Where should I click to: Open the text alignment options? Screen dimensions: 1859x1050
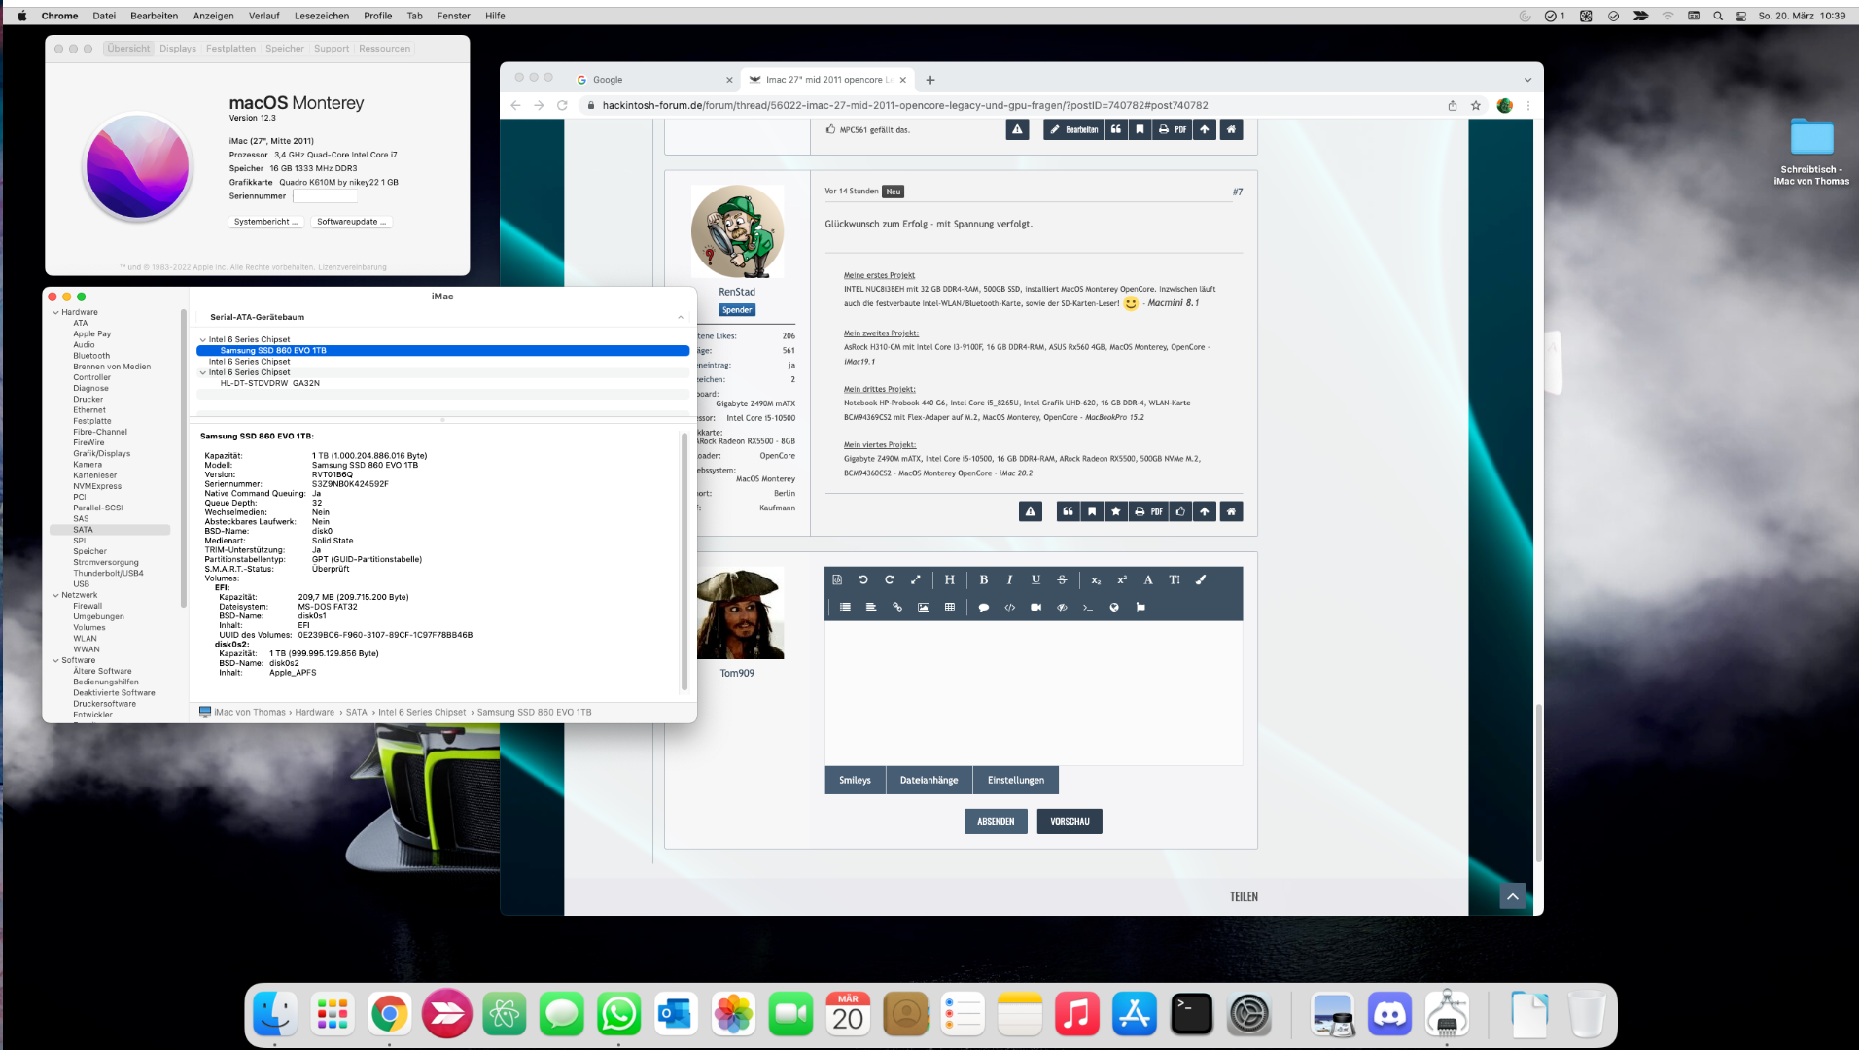point(871,608)
